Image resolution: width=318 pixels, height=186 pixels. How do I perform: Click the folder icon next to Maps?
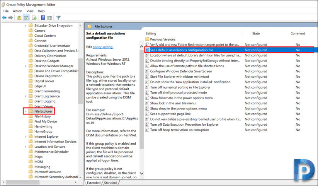(x=31, y=157)
